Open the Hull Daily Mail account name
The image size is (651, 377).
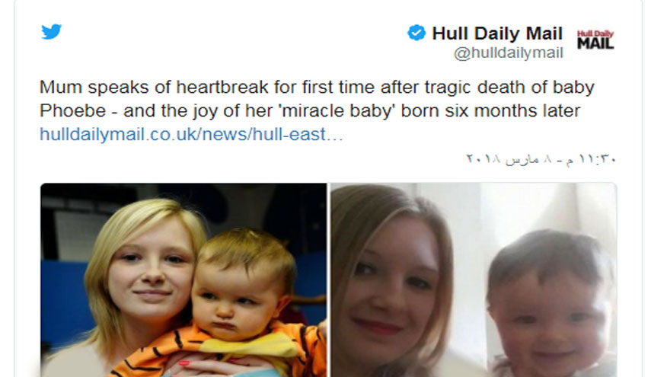(497, 34)
